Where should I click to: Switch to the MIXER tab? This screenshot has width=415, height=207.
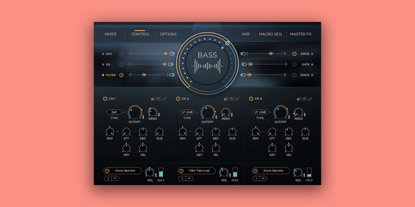tap(110, 34)
